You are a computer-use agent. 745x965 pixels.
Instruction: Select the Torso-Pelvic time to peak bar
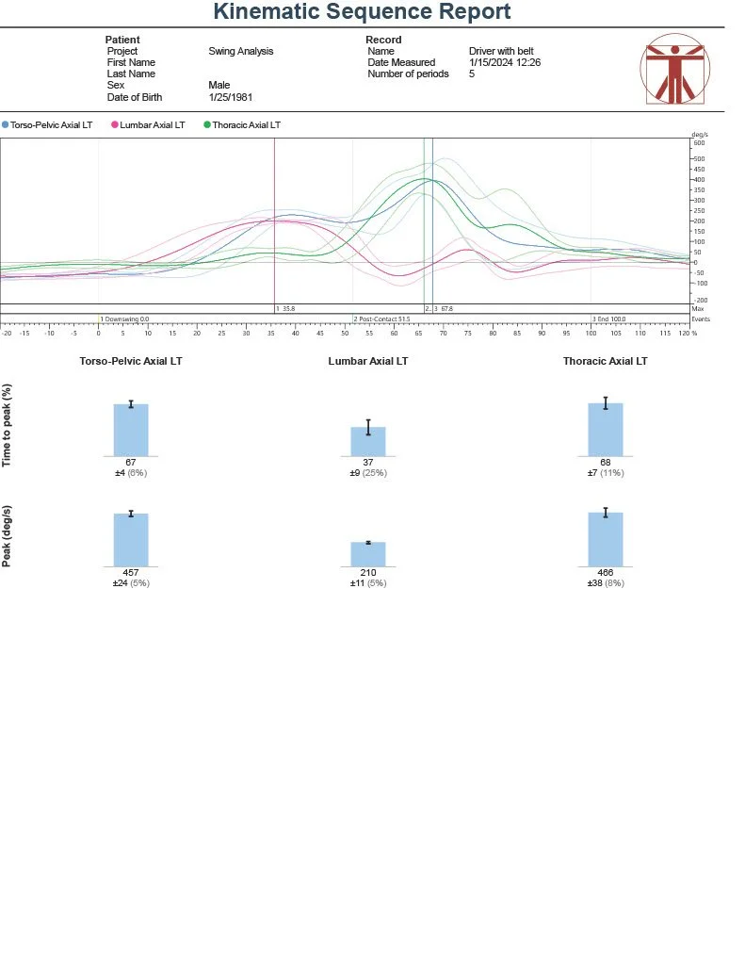(x=131, y=431)
